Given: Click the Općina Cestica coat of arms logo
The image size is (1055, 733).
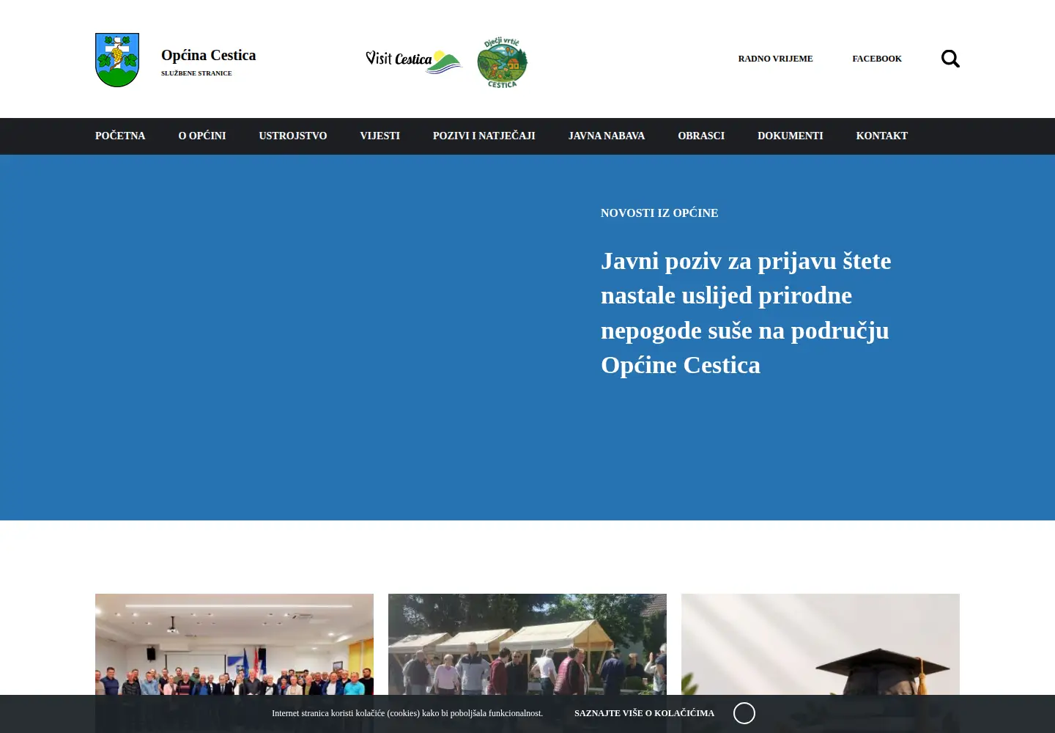Looking at the screenshot, I should (117, 60).
